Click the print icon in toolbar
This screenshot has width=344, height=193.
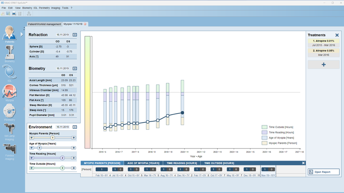coord(14,14)
